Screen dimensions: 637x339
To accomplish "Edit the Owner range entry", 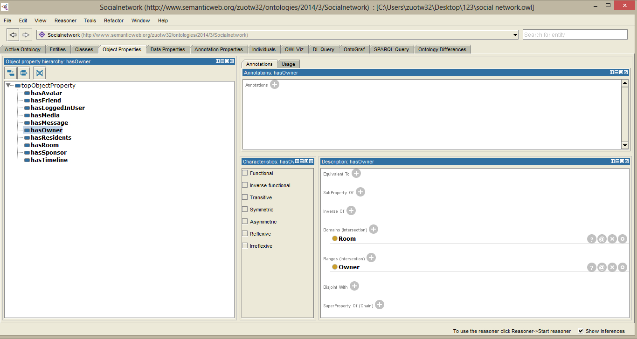I will (623, 267).
